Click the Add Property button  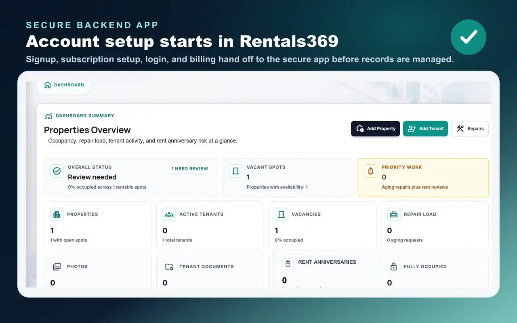(x=376, y=129)
